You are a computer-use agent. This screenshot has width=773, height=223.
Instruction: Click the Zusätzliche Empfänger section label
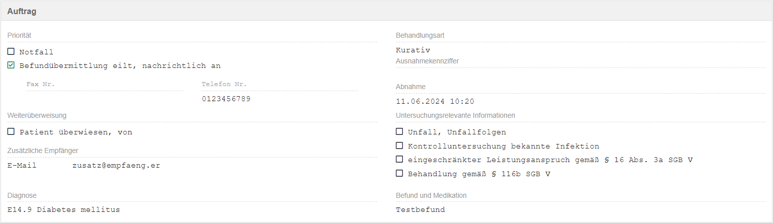[43, 151]
